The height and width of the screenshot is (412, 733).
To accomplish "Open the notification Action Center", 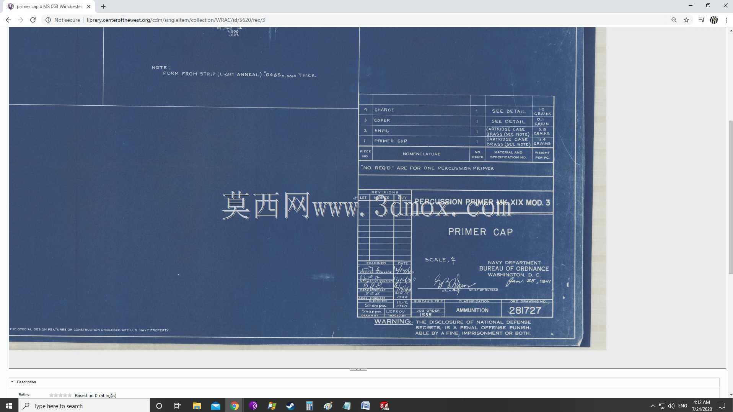I will click(722, 406).
